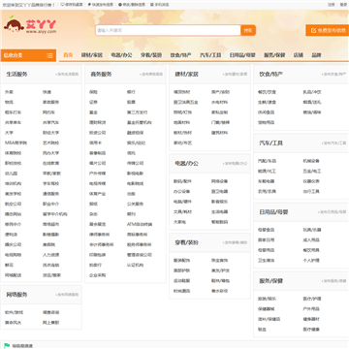
Task: Click the 发布 link in the 商务服务 header
Action: [x=151, y=75]
